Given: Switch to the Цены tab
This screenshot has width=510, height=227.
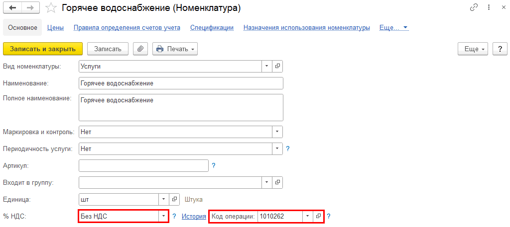Looking at the screenshot, I should click(x=55, y=27).
